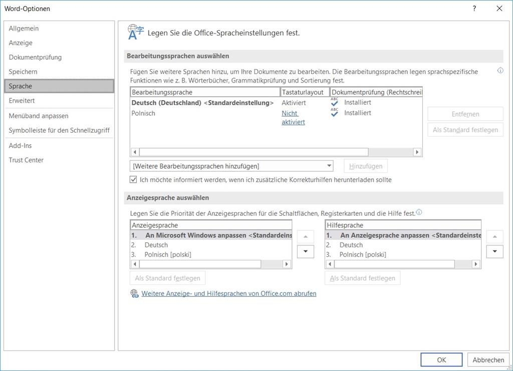Click the Anzeigesprache horizontal scrollbar thumb
Screen dimensions: 513x371
pyautogui.click(x=200, y=264)
